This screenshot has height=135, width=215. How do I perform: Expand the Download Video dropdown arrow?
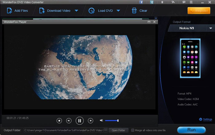76,11
